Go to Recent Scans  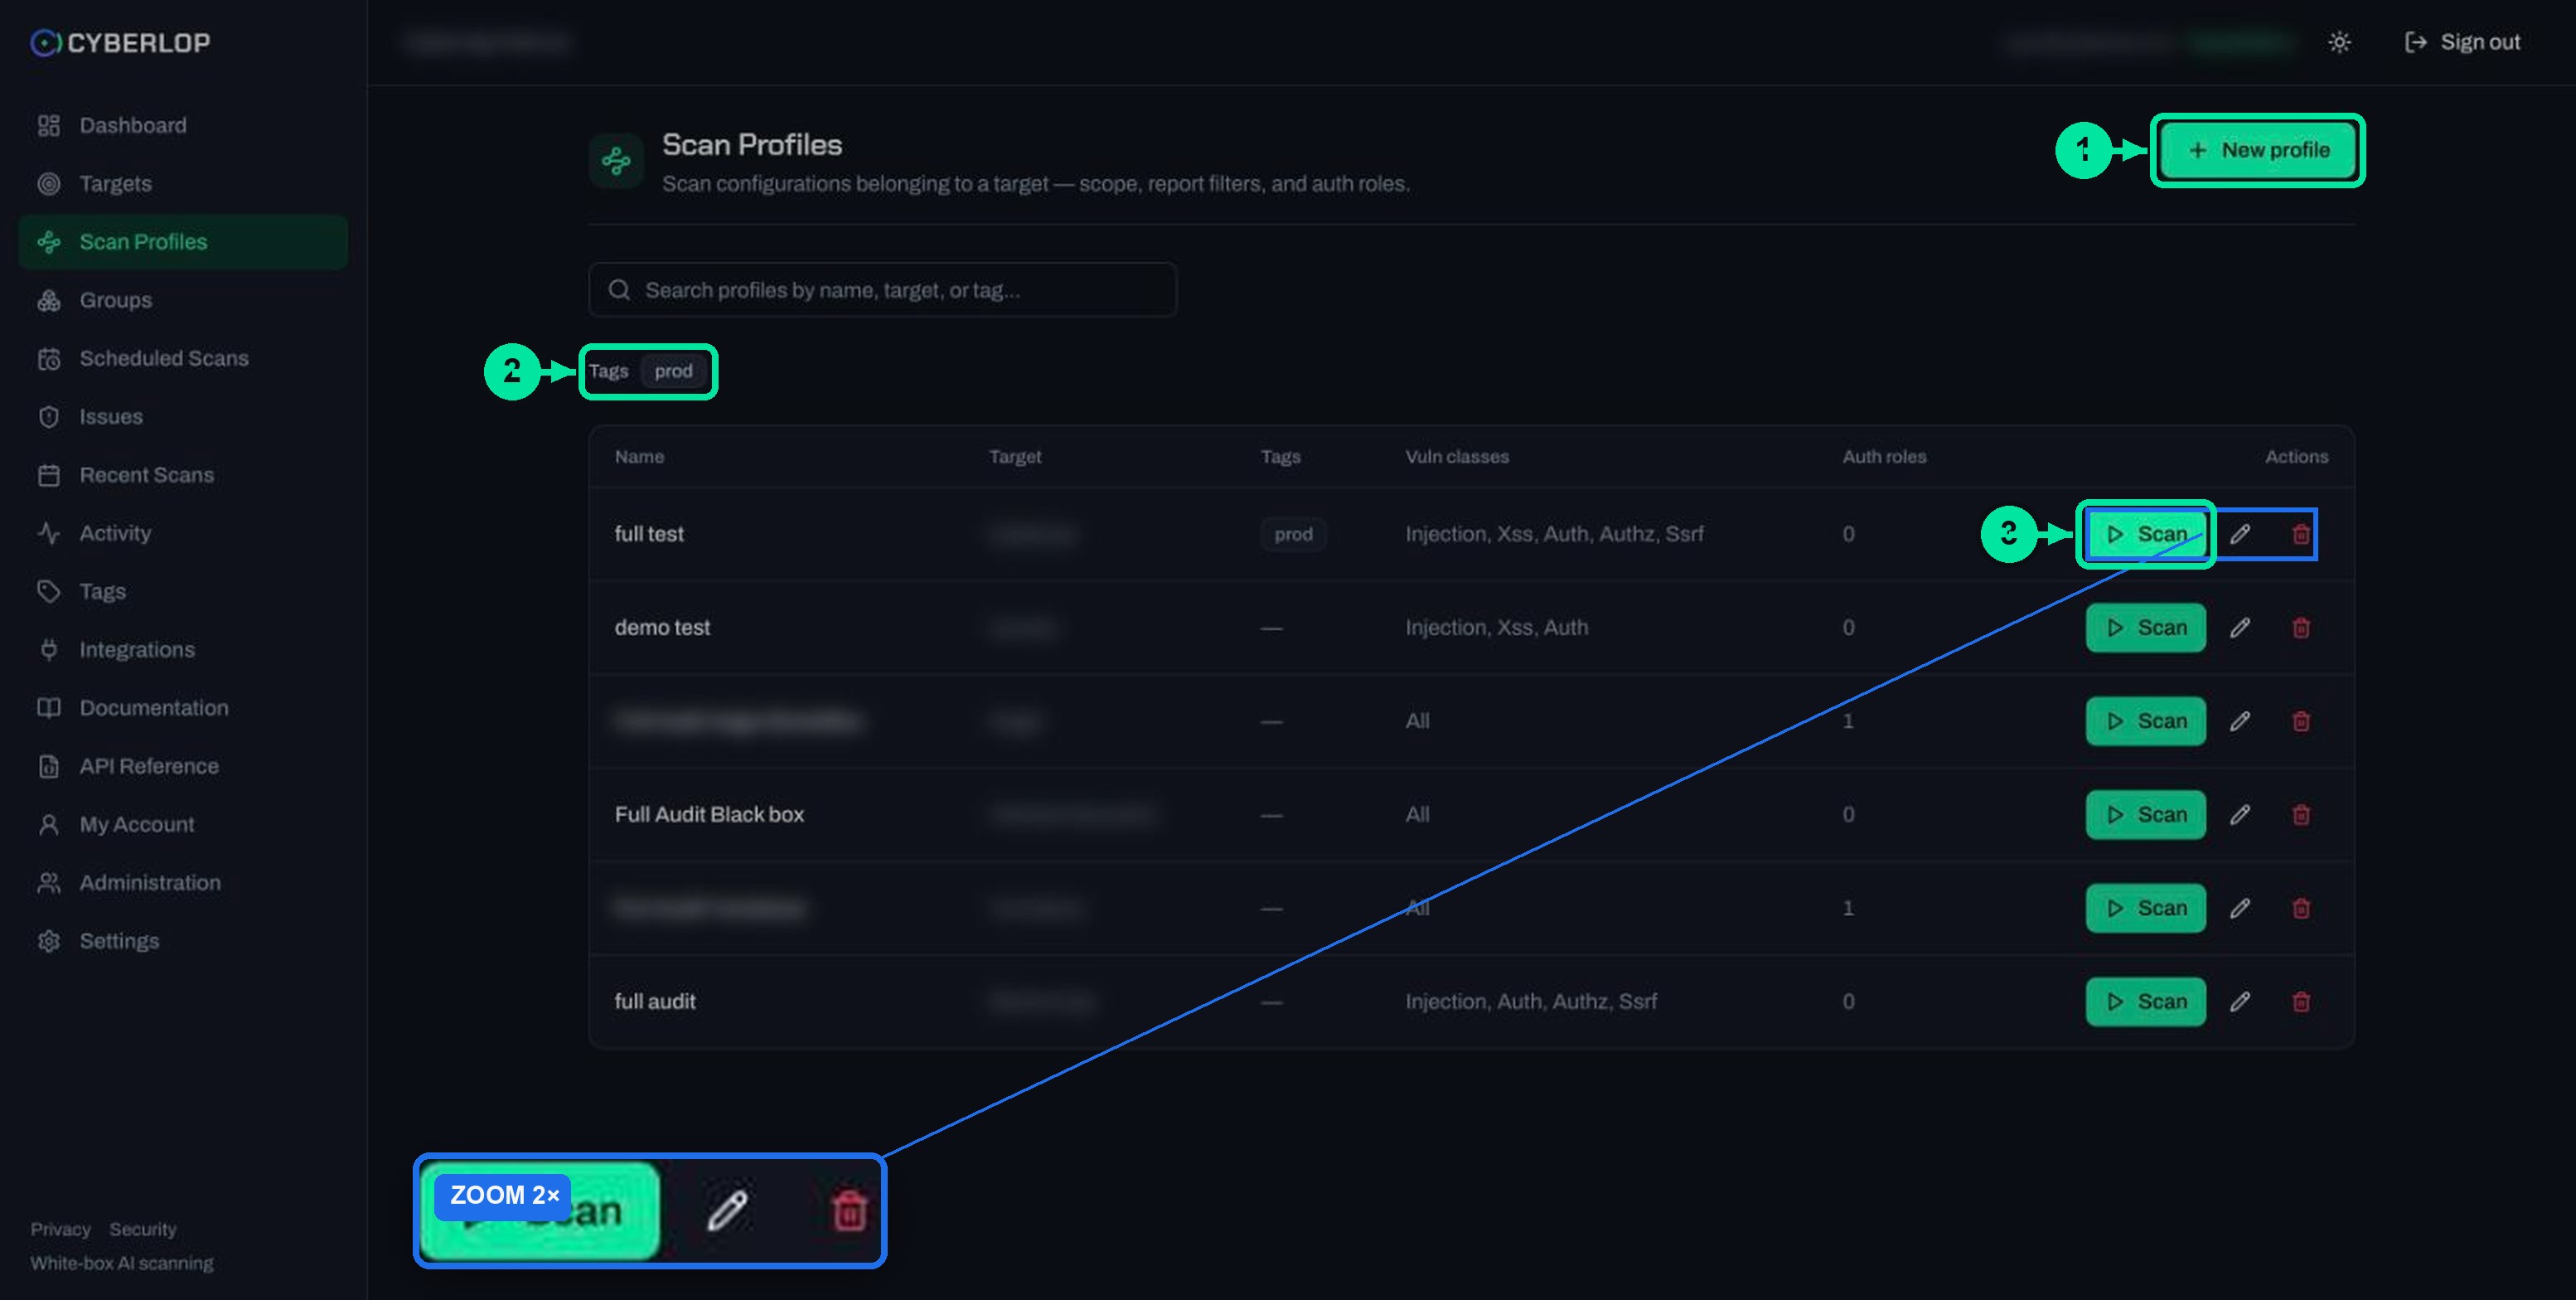click(183, 475)
